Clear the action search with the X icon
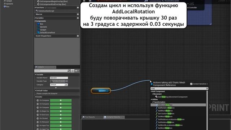231x130 pixels. coord(207,88)
